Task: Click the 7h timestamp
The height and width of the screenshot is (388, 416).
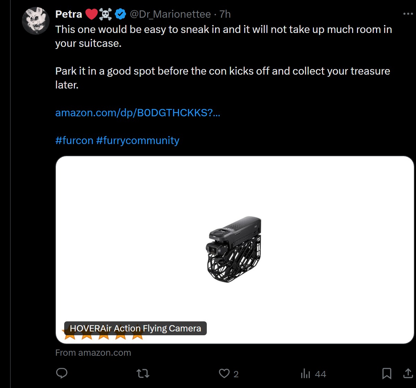Action: tap(225, 14)
